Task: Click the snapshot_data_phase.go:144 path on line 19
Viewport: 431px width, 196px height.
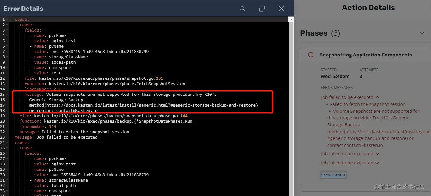Action: coord(111,116)
